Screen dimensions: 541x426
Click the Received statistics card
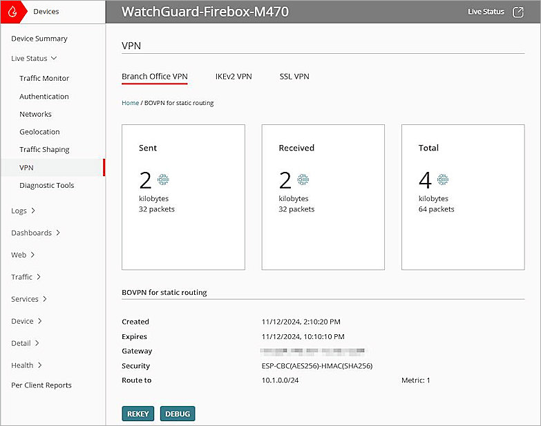pyautogui.click(x=323, y=197)
